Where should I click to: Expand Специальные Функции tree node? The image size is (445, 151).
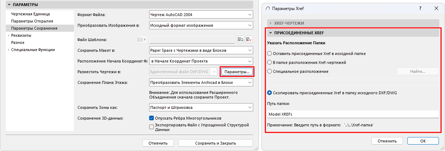8,50
